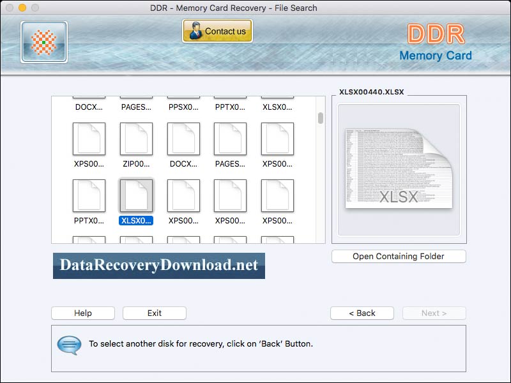511x383 pixels.
Task: Click the highlighted XLSX0... file name label
Action: pyautogui.click(x=136, y=220)
